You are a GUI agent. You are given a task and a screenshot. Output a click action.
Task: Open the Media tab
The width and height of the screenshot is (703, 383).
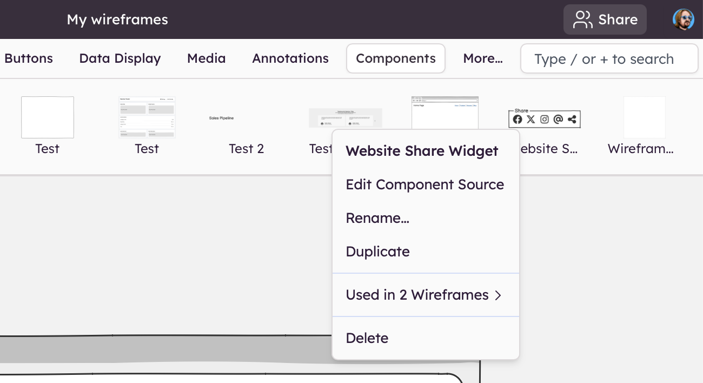(206, 58)
